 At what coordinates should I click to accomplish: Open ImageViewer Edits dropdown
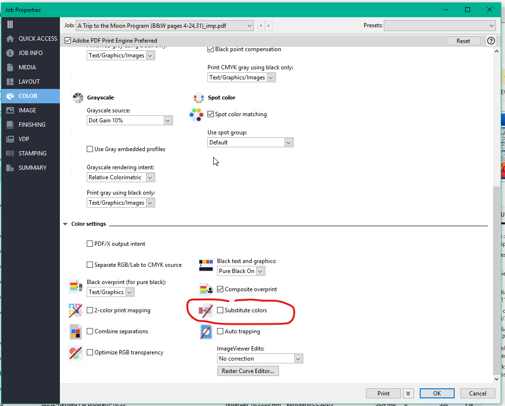tap(260, 359)
